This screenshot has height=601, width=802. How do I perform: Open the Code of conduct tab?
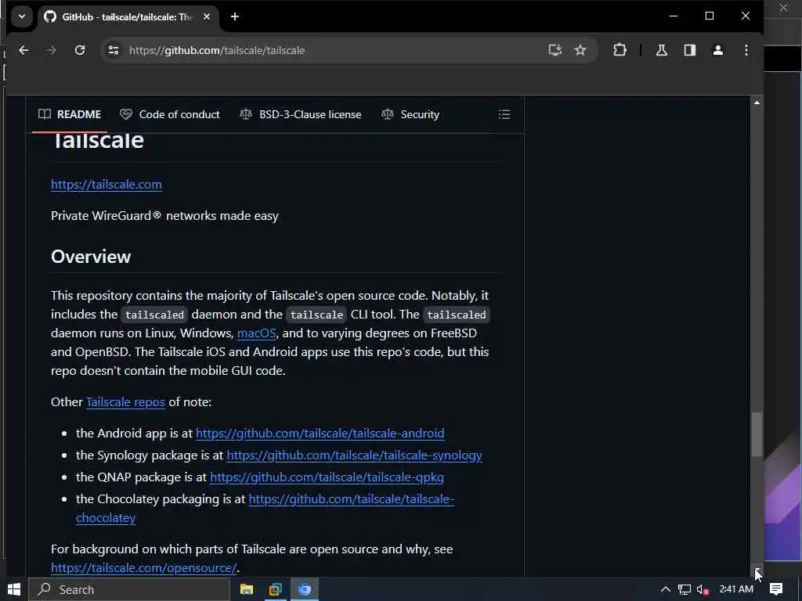[x=170, y=114]
